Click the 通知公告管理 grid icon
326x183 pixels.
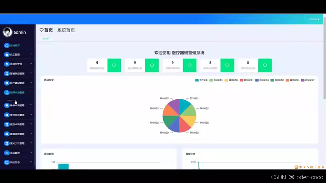pyautogui.click(x=7, y=143)
